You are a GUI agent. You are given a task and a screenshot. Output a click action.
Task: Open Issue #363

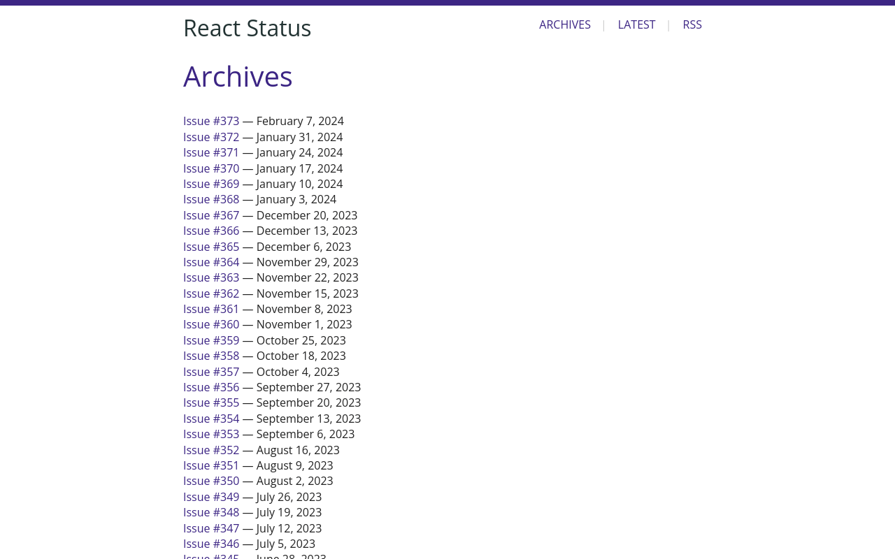(x=211, y=277)
